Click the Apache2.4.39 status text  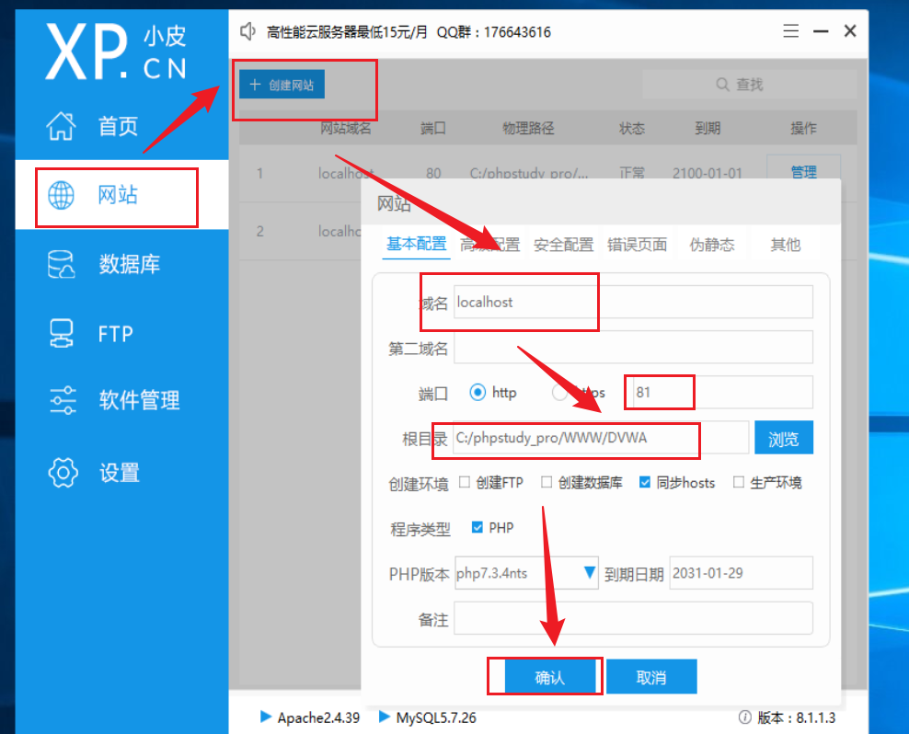pyautogui.click(x=319, y=717)
